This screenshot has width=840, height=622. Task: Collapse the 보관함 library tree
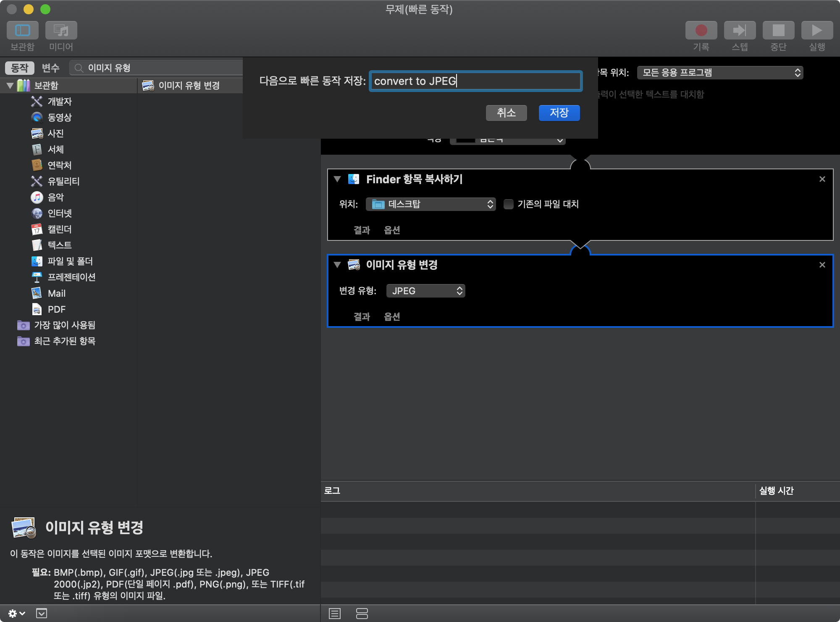coord(10,86)
